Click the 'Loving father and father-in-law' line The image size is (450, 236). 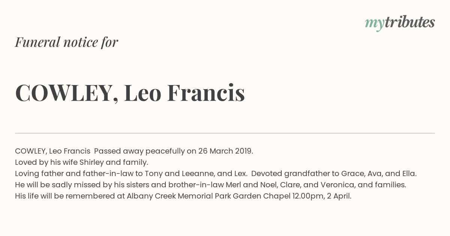point(216,174)
